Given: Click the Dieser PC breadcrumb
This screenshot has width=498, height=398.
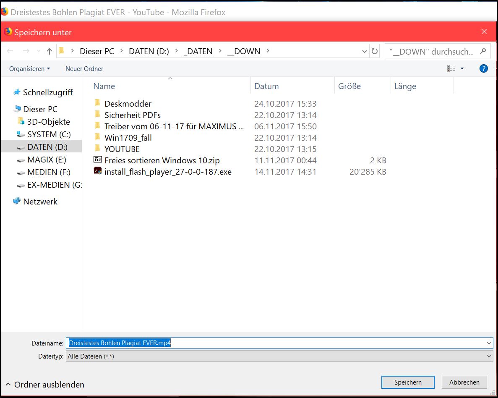Looking at the screenshot, I should point(97,51).
